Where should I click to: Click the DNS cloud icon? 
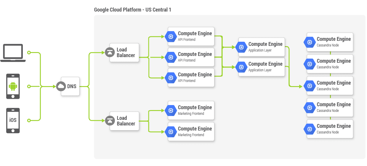[x=61, y=86]
